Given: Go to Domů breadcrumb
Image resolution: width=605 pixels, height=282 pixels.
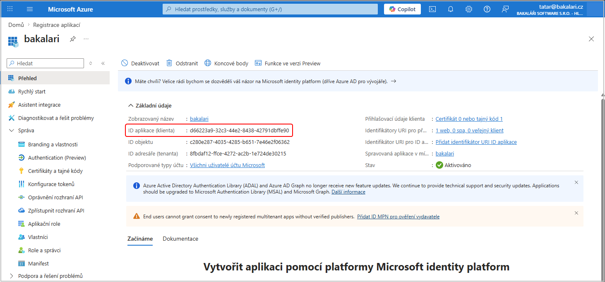Looking at the screenshot, I should pyautogui.click(x=16, y=25).
